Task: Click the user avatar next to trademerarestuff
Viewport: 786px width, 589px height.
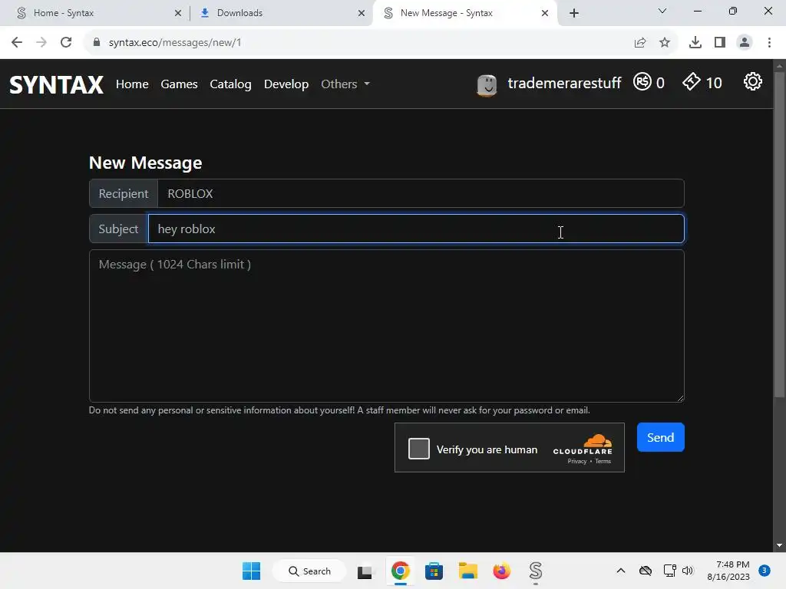Action: 487,84
